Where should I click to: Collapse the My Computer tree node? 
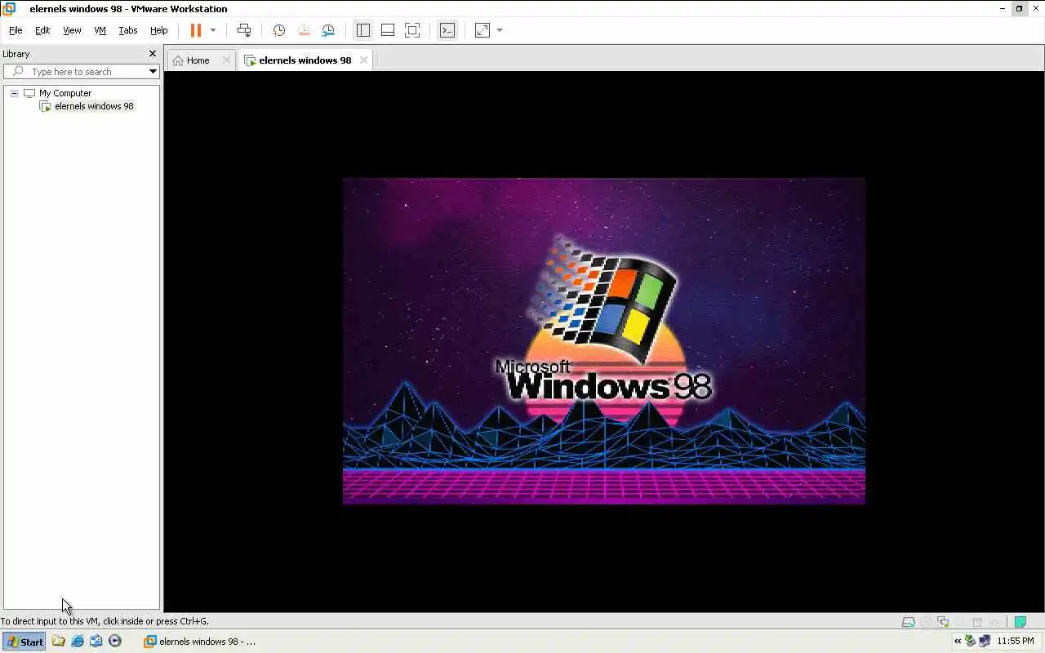pos(14,93)
